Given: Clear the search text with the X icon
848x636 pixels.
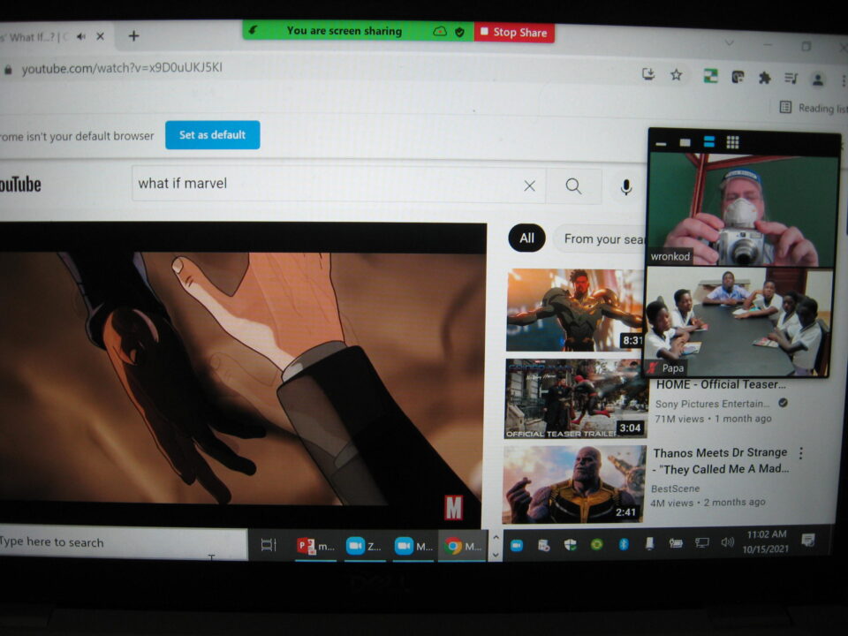Looking at the screenshot, I should coord(529,185).
